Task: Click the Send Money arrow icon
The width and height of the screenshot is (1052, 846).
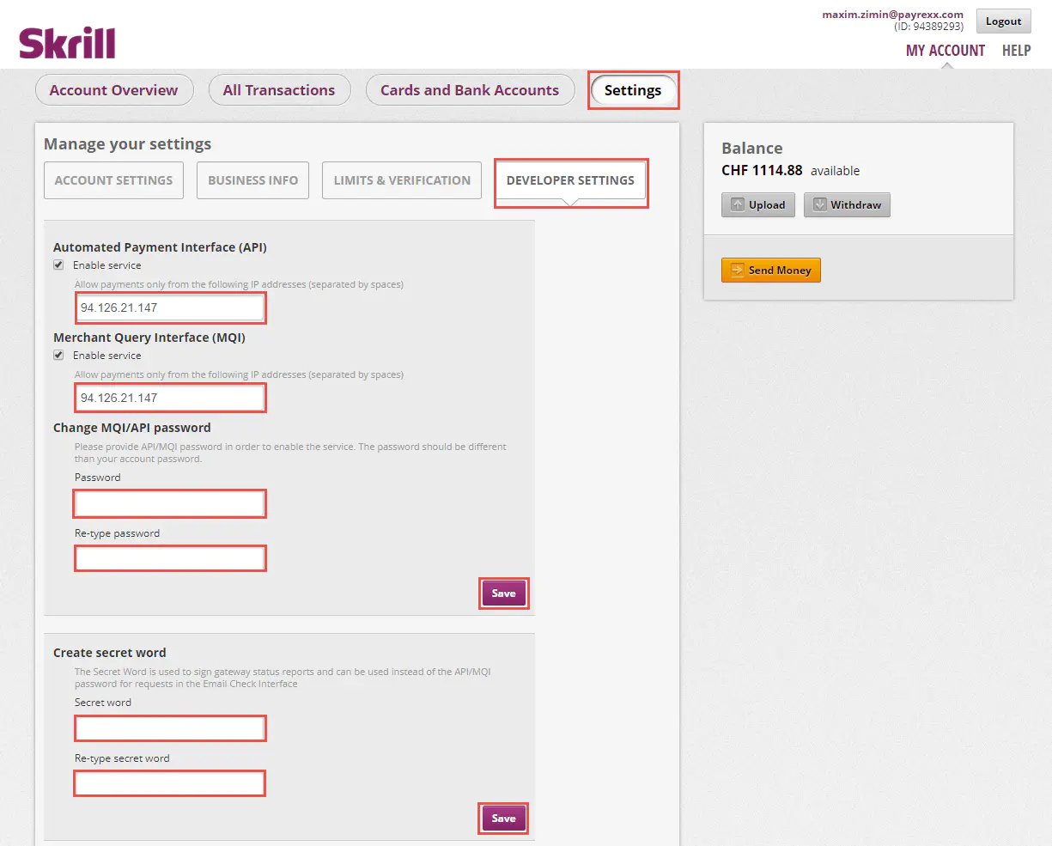Action: (x=737, y=271)
